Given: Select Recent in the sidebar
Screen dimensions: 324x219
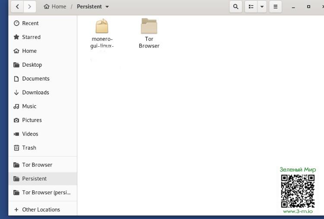Looking at the screenshot, I should point(30,23).
